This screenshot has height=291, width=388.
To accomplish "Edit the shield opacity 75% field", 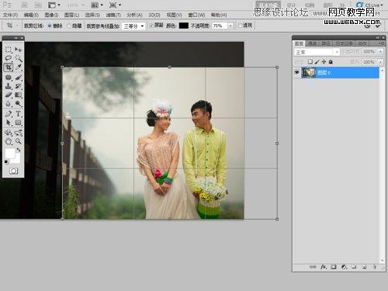I will click(x=220, y=26).
